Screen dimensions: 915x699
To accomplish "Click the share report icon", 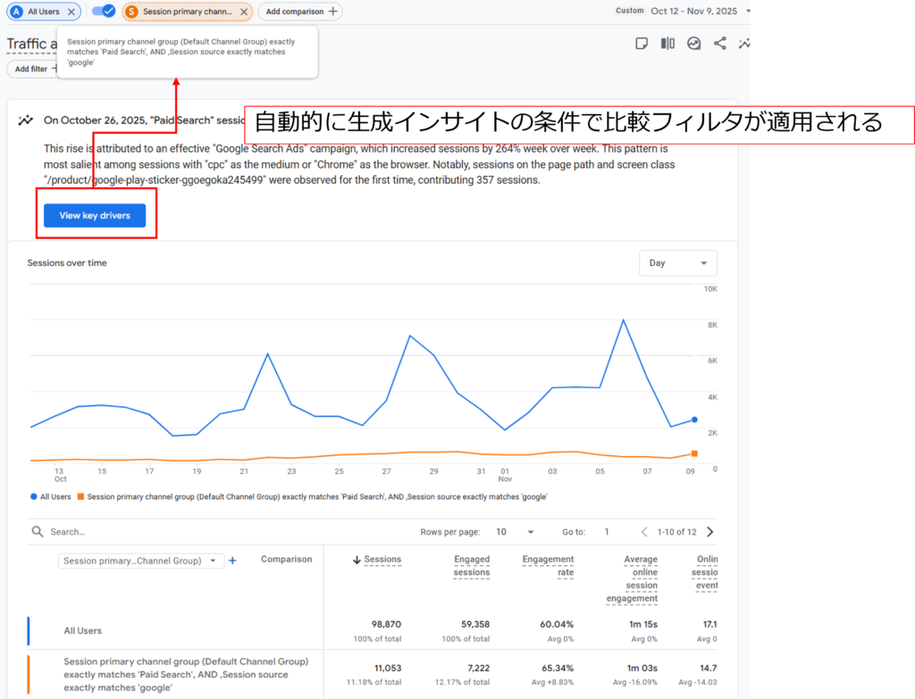I will (719, 44).
